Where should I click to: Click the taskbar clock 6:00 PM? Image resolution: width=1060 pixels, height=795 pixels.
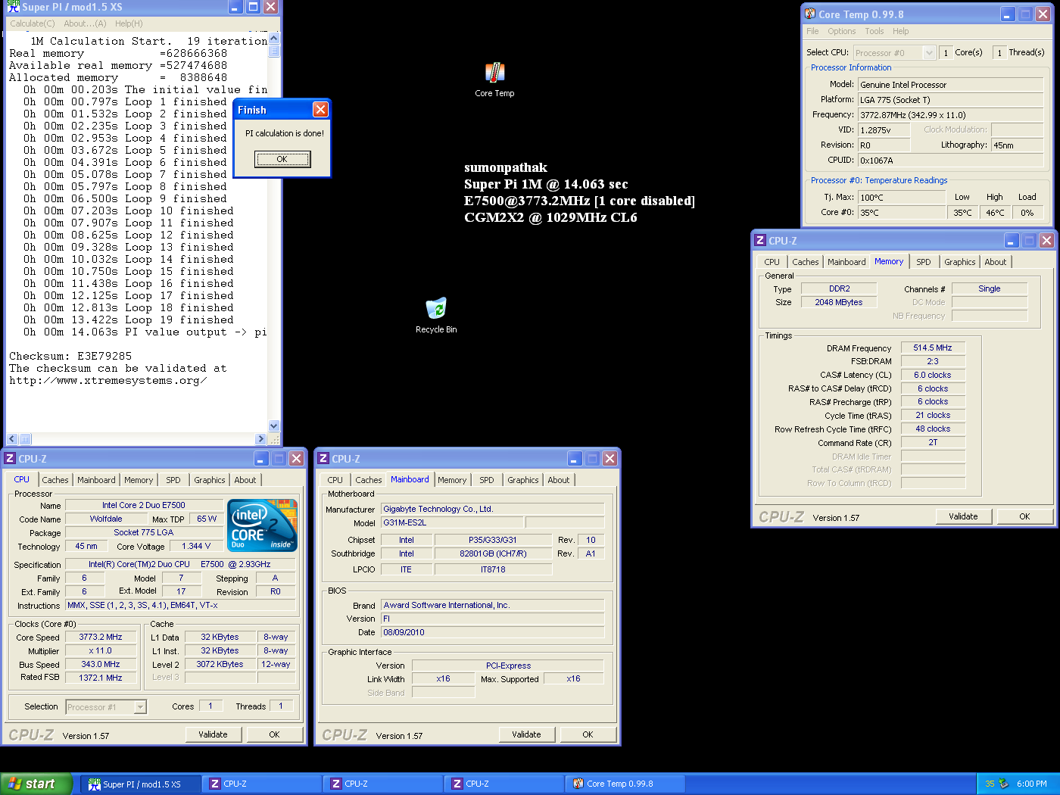[1032, 784]
